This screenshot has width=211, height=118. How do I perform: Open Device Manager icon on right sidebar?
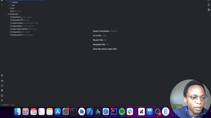pos(209,5)
